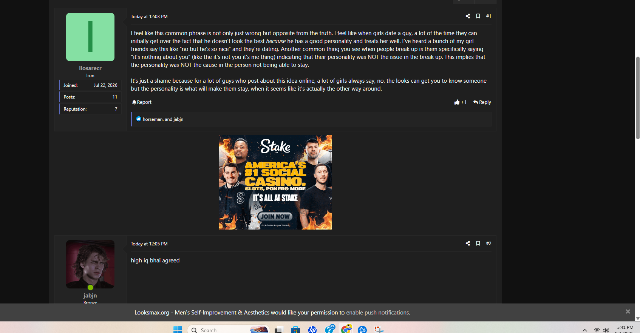Viewport: 640px width, 333px height.
Task: Dismiss the push notification banner
Action: pyautogui.click(x=628, y=311)
